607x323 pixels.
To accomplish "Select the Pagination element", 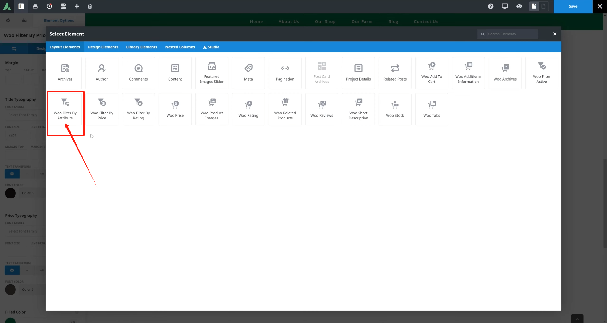I will tap(285, 73).
